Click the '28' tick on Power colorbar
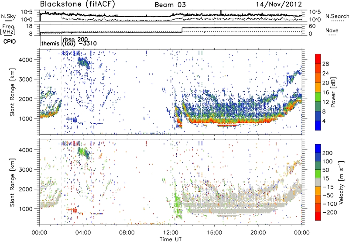Screen dimensions: 349x242 tap(325, 64)
